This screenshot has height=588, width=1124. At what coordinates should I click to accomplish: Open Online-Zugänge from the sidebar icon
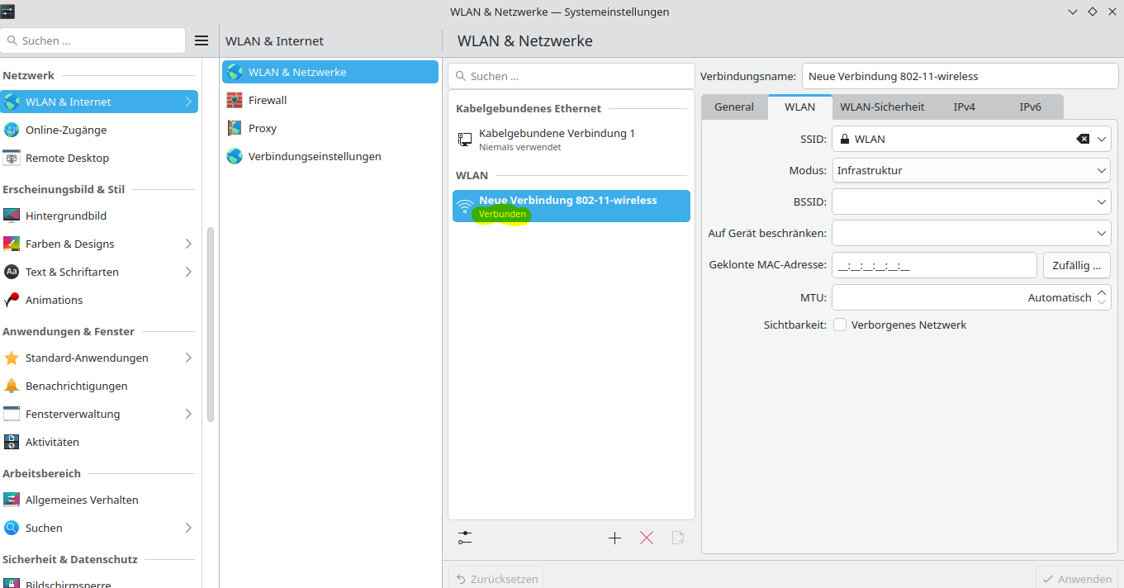tap(13, 130)
